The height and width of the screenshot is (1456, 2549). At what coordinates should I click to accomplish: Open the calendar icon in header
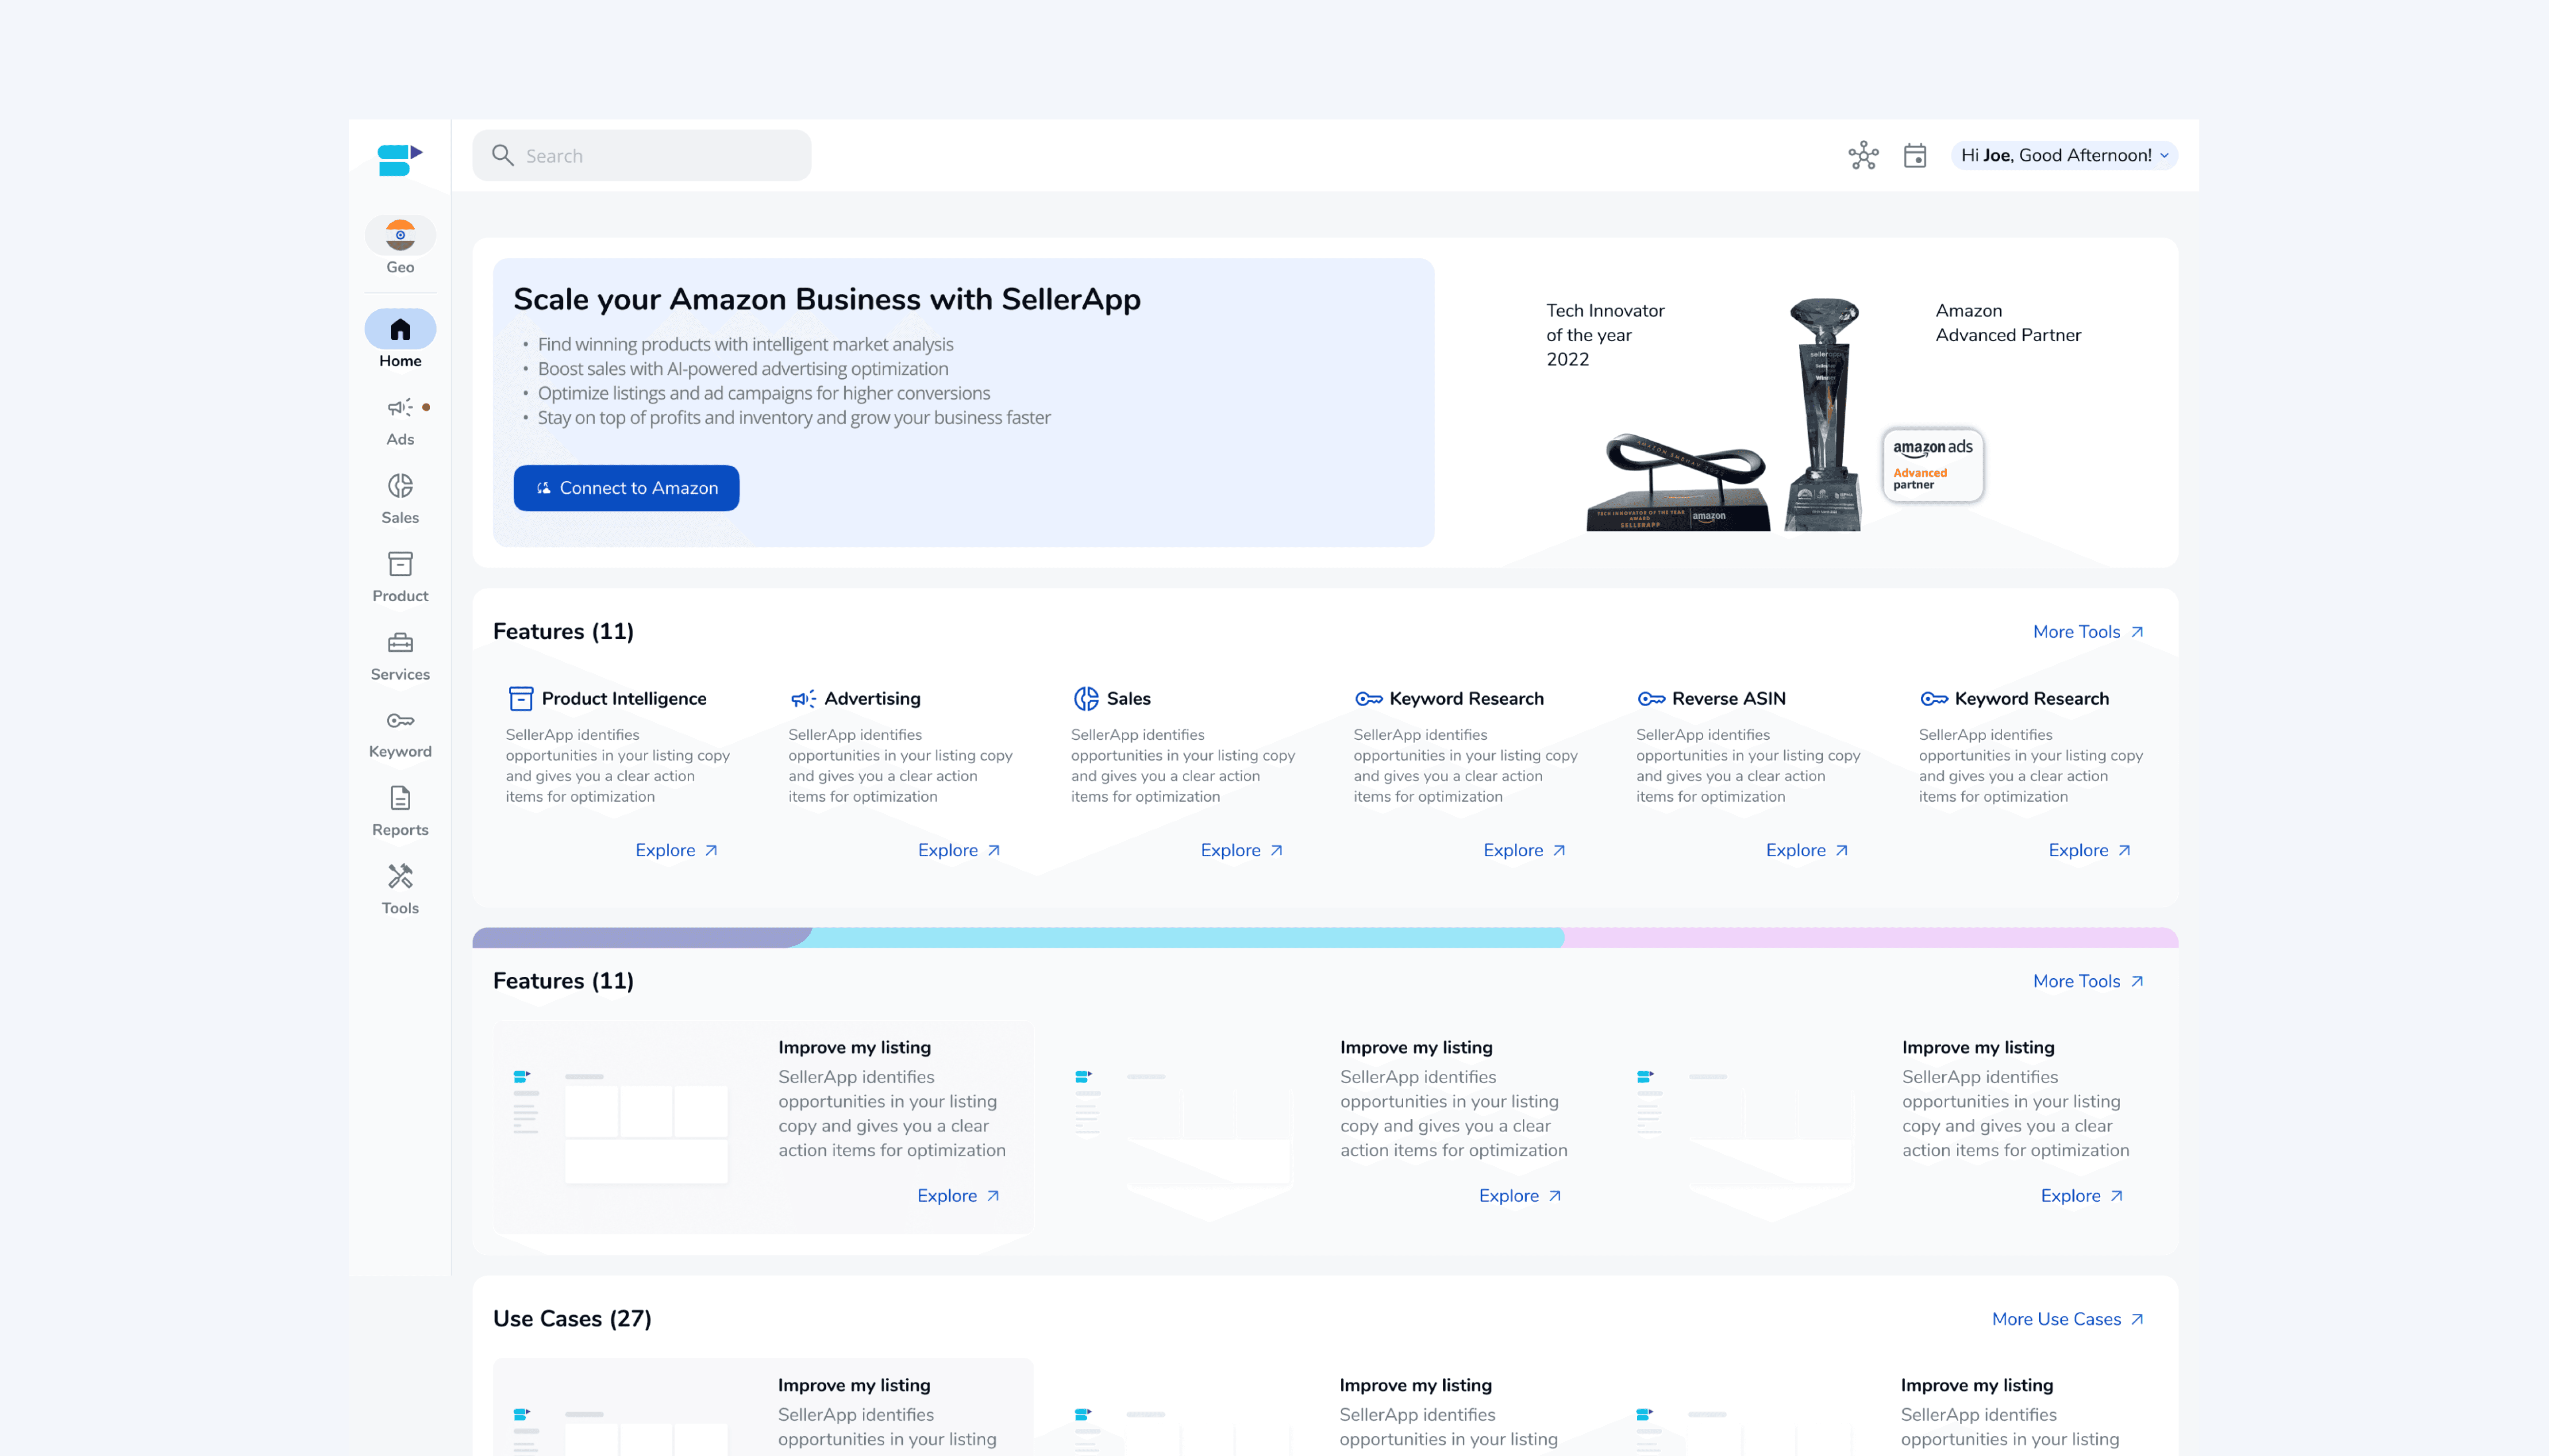pyautogui.click(x=1914, y=155)
